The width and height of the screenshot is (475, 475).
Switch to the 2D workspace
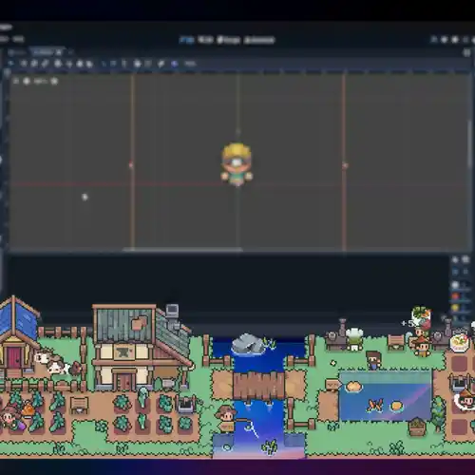(187, 40)
